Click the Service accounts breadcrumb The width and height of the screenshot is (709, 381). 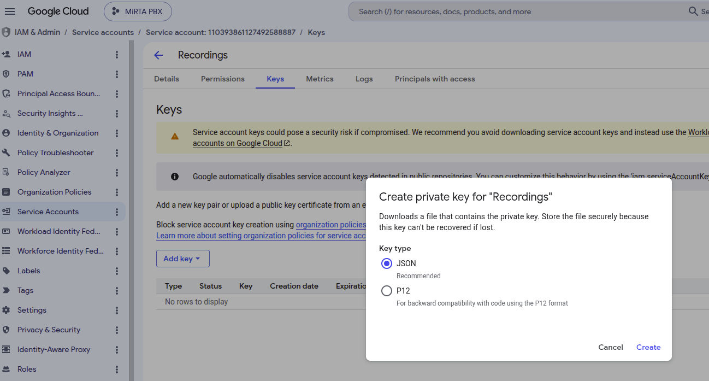point(103,32)
